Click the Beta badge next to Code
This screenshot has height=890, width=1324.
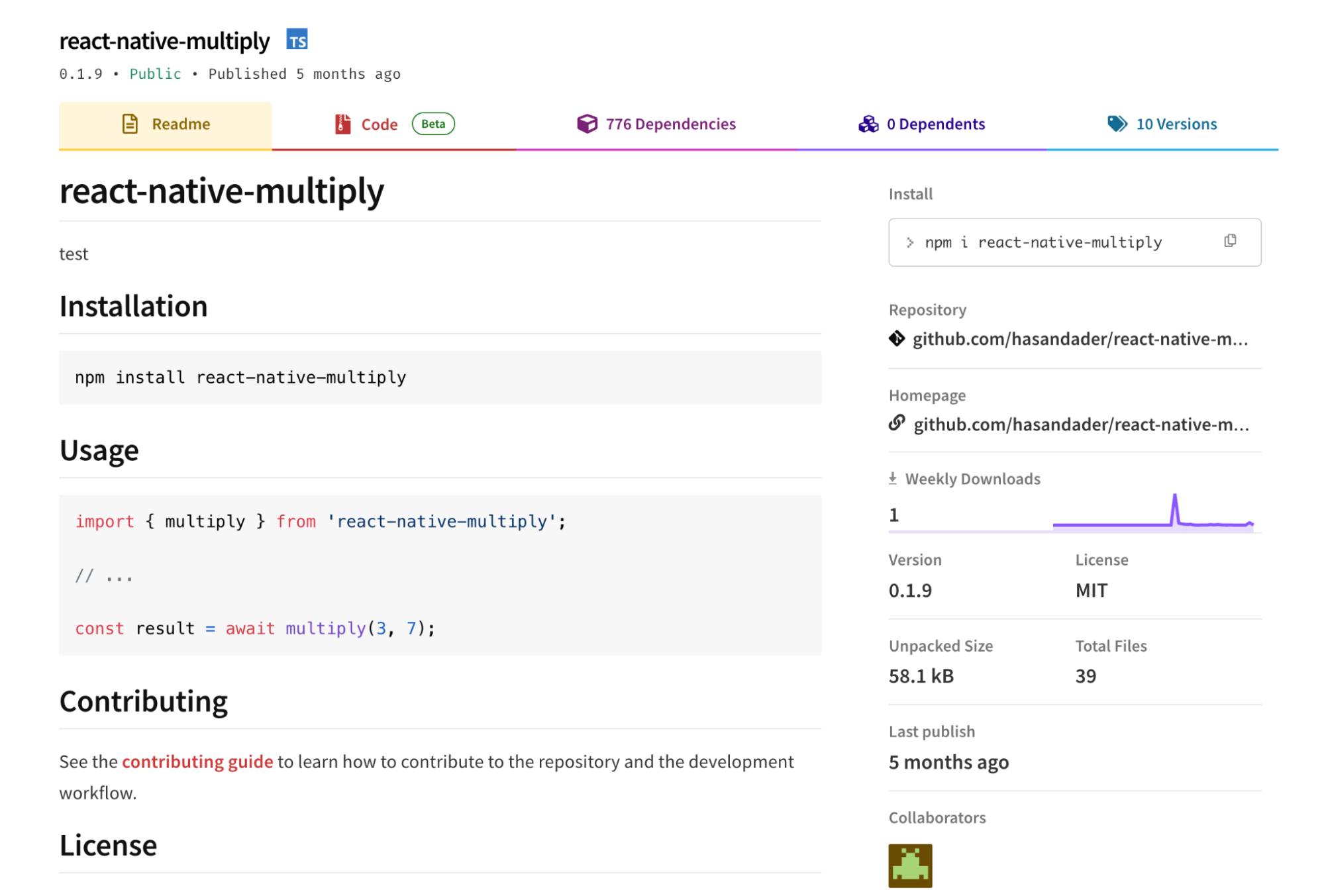click(433, 124)
